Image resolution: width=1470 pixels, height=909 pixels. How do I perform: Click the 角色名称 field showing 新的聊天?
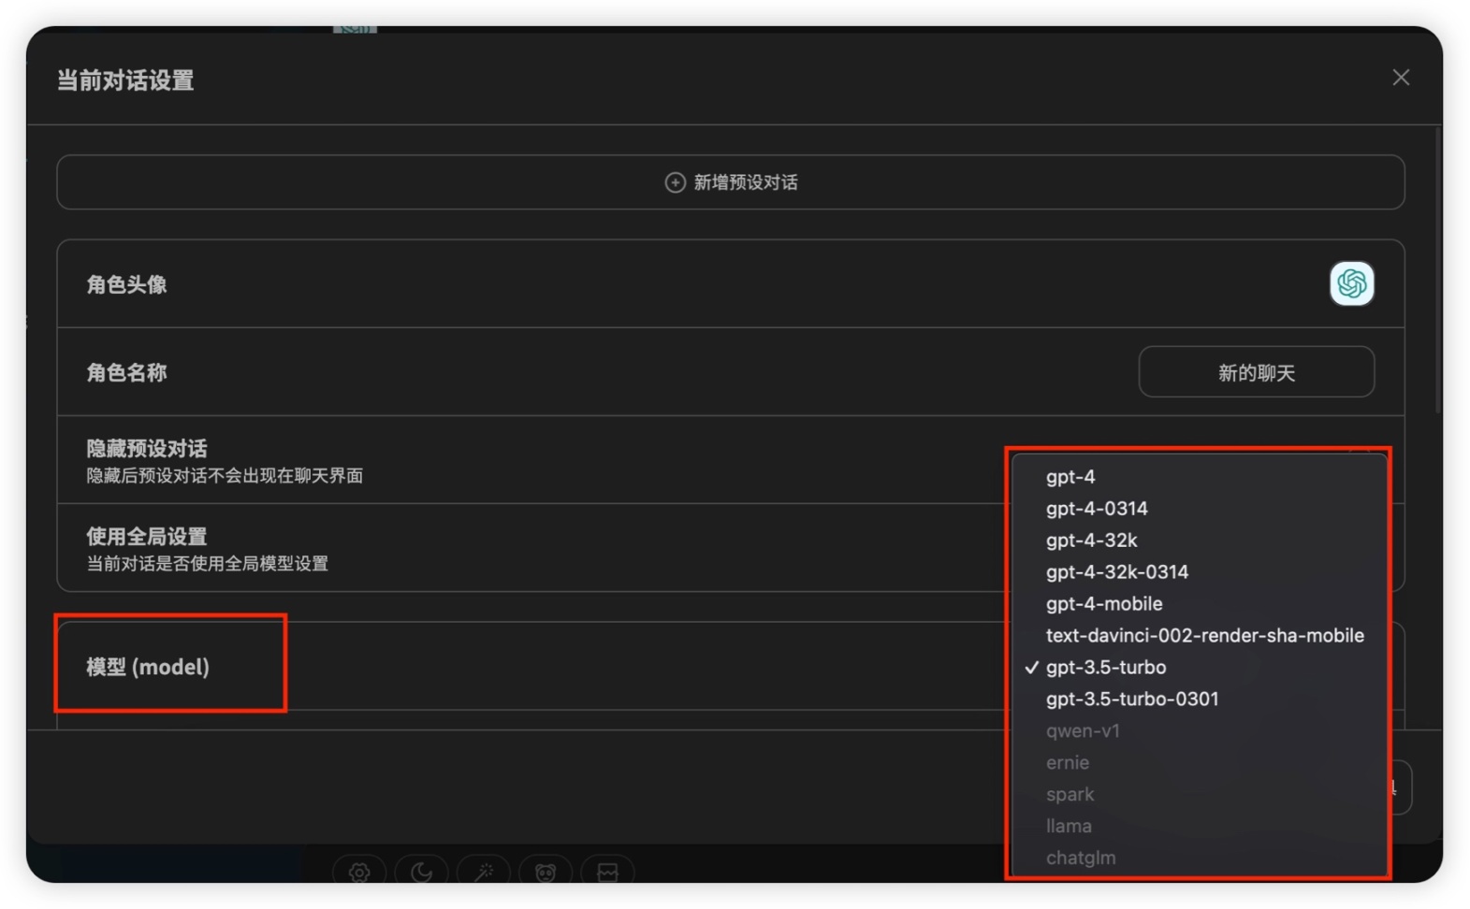click(x=1256, y=372)
